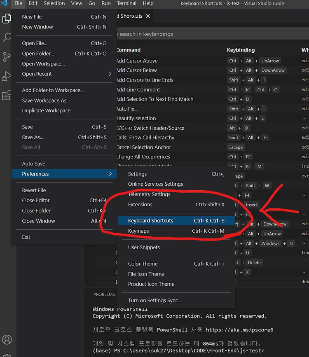Open the Extensions view icon
Screen dimensions: 309x357
point(7,95)
